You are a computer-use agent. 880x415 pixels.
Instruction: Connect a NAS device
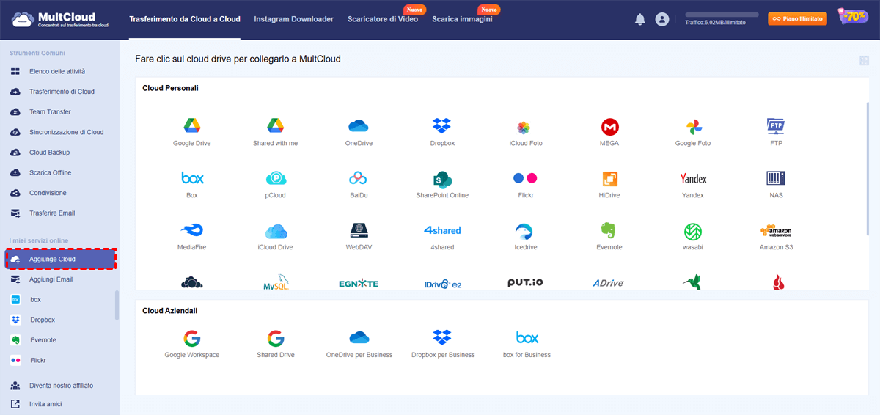777,185
